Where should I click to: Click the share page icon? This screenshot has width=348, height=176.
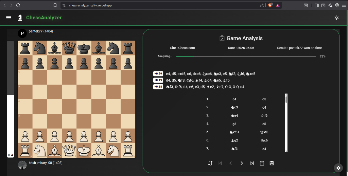click(x=262, y=5)
